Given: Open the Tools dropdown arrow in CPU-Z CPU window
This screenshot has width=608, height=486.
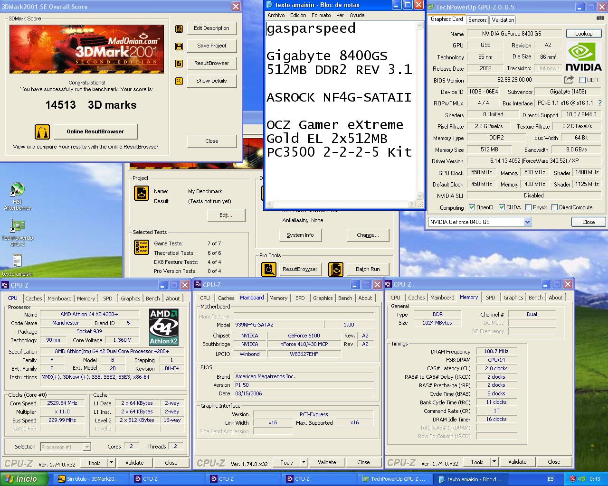Looking at the screenshot, I should 111,463.
